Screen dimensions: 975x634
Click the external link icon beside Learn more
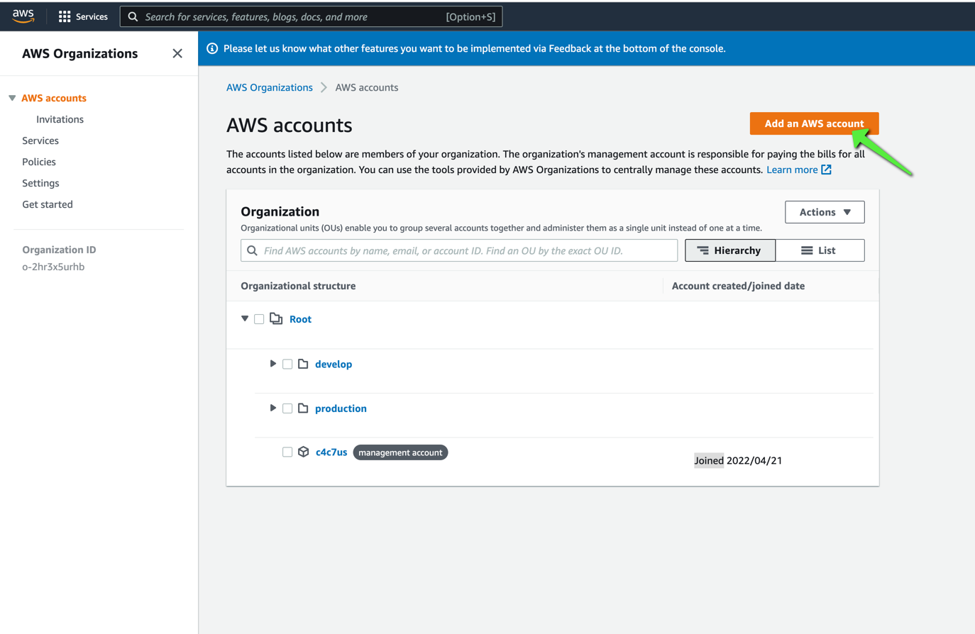coord(827,169)
